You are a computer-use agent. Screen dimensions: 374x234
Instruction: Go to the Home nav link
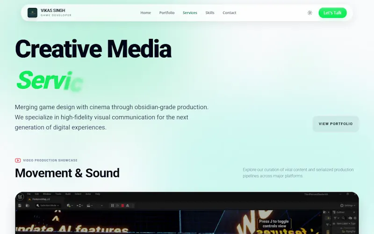pos(145,13)
